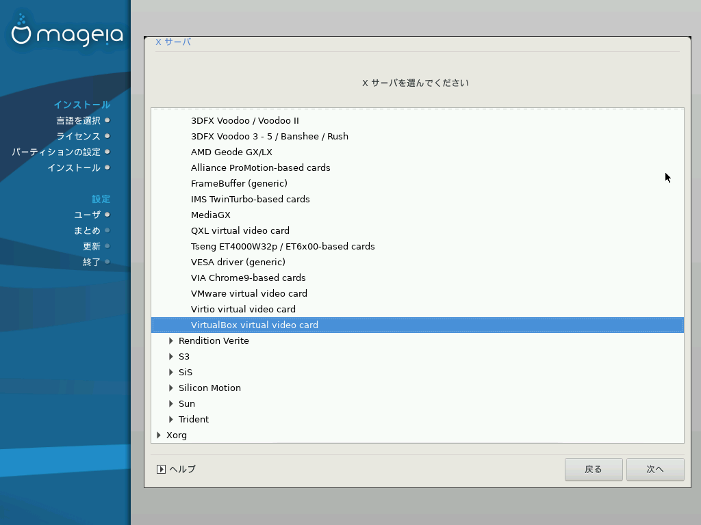This screenshot has height=525, width=701.
Task: Expand the Trident driver group
Action: tap(170, 419)
